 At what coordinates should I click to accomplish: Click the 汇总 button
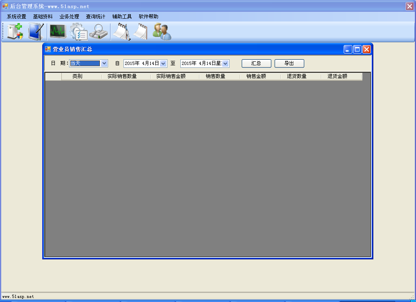click(x=256, y=63)
